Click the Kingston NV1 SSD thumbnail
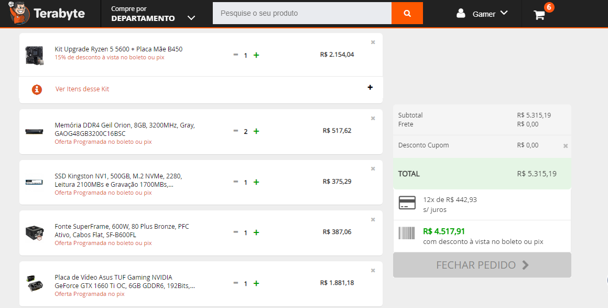Screen dimensions: 608x308 pos(34,182)
